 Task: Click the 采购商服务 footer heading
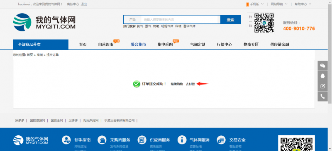[x=120, y=140]
